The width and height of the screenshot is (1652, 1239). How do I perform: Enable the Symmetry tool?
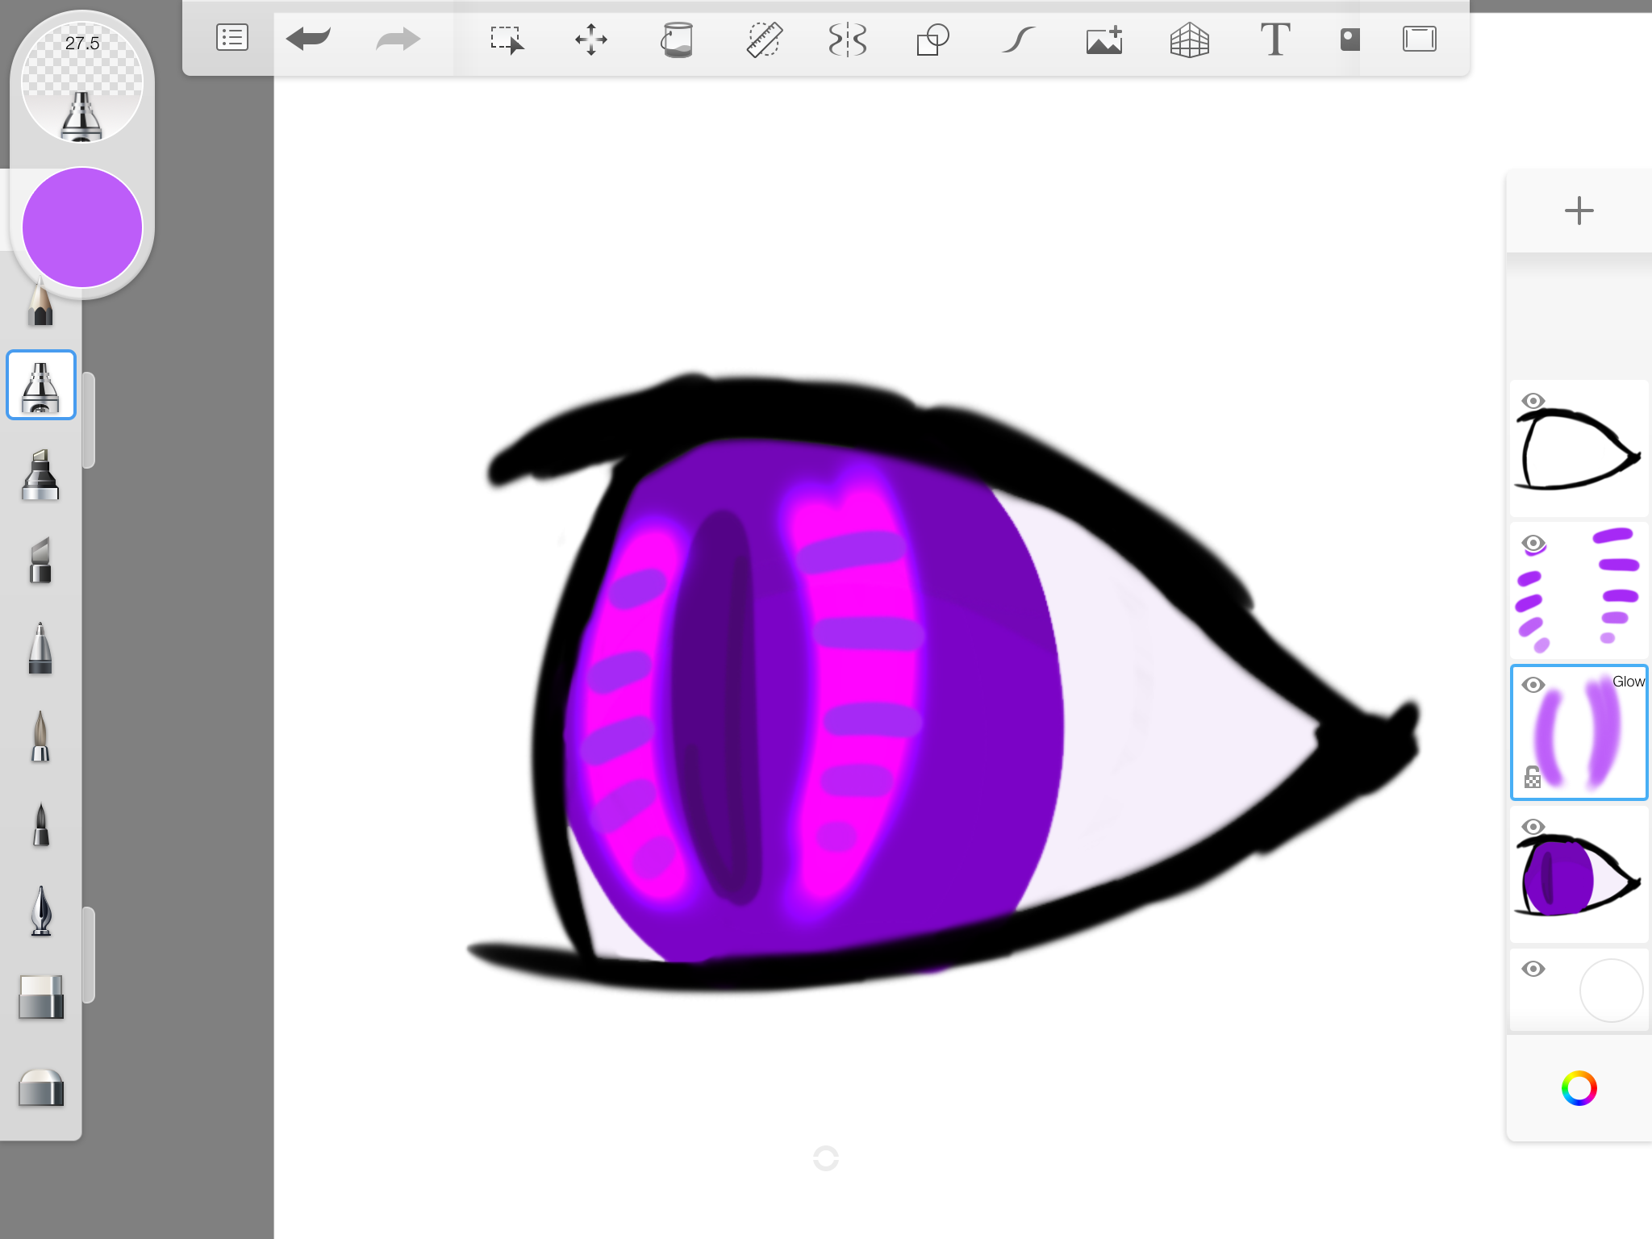pos(848,39)
